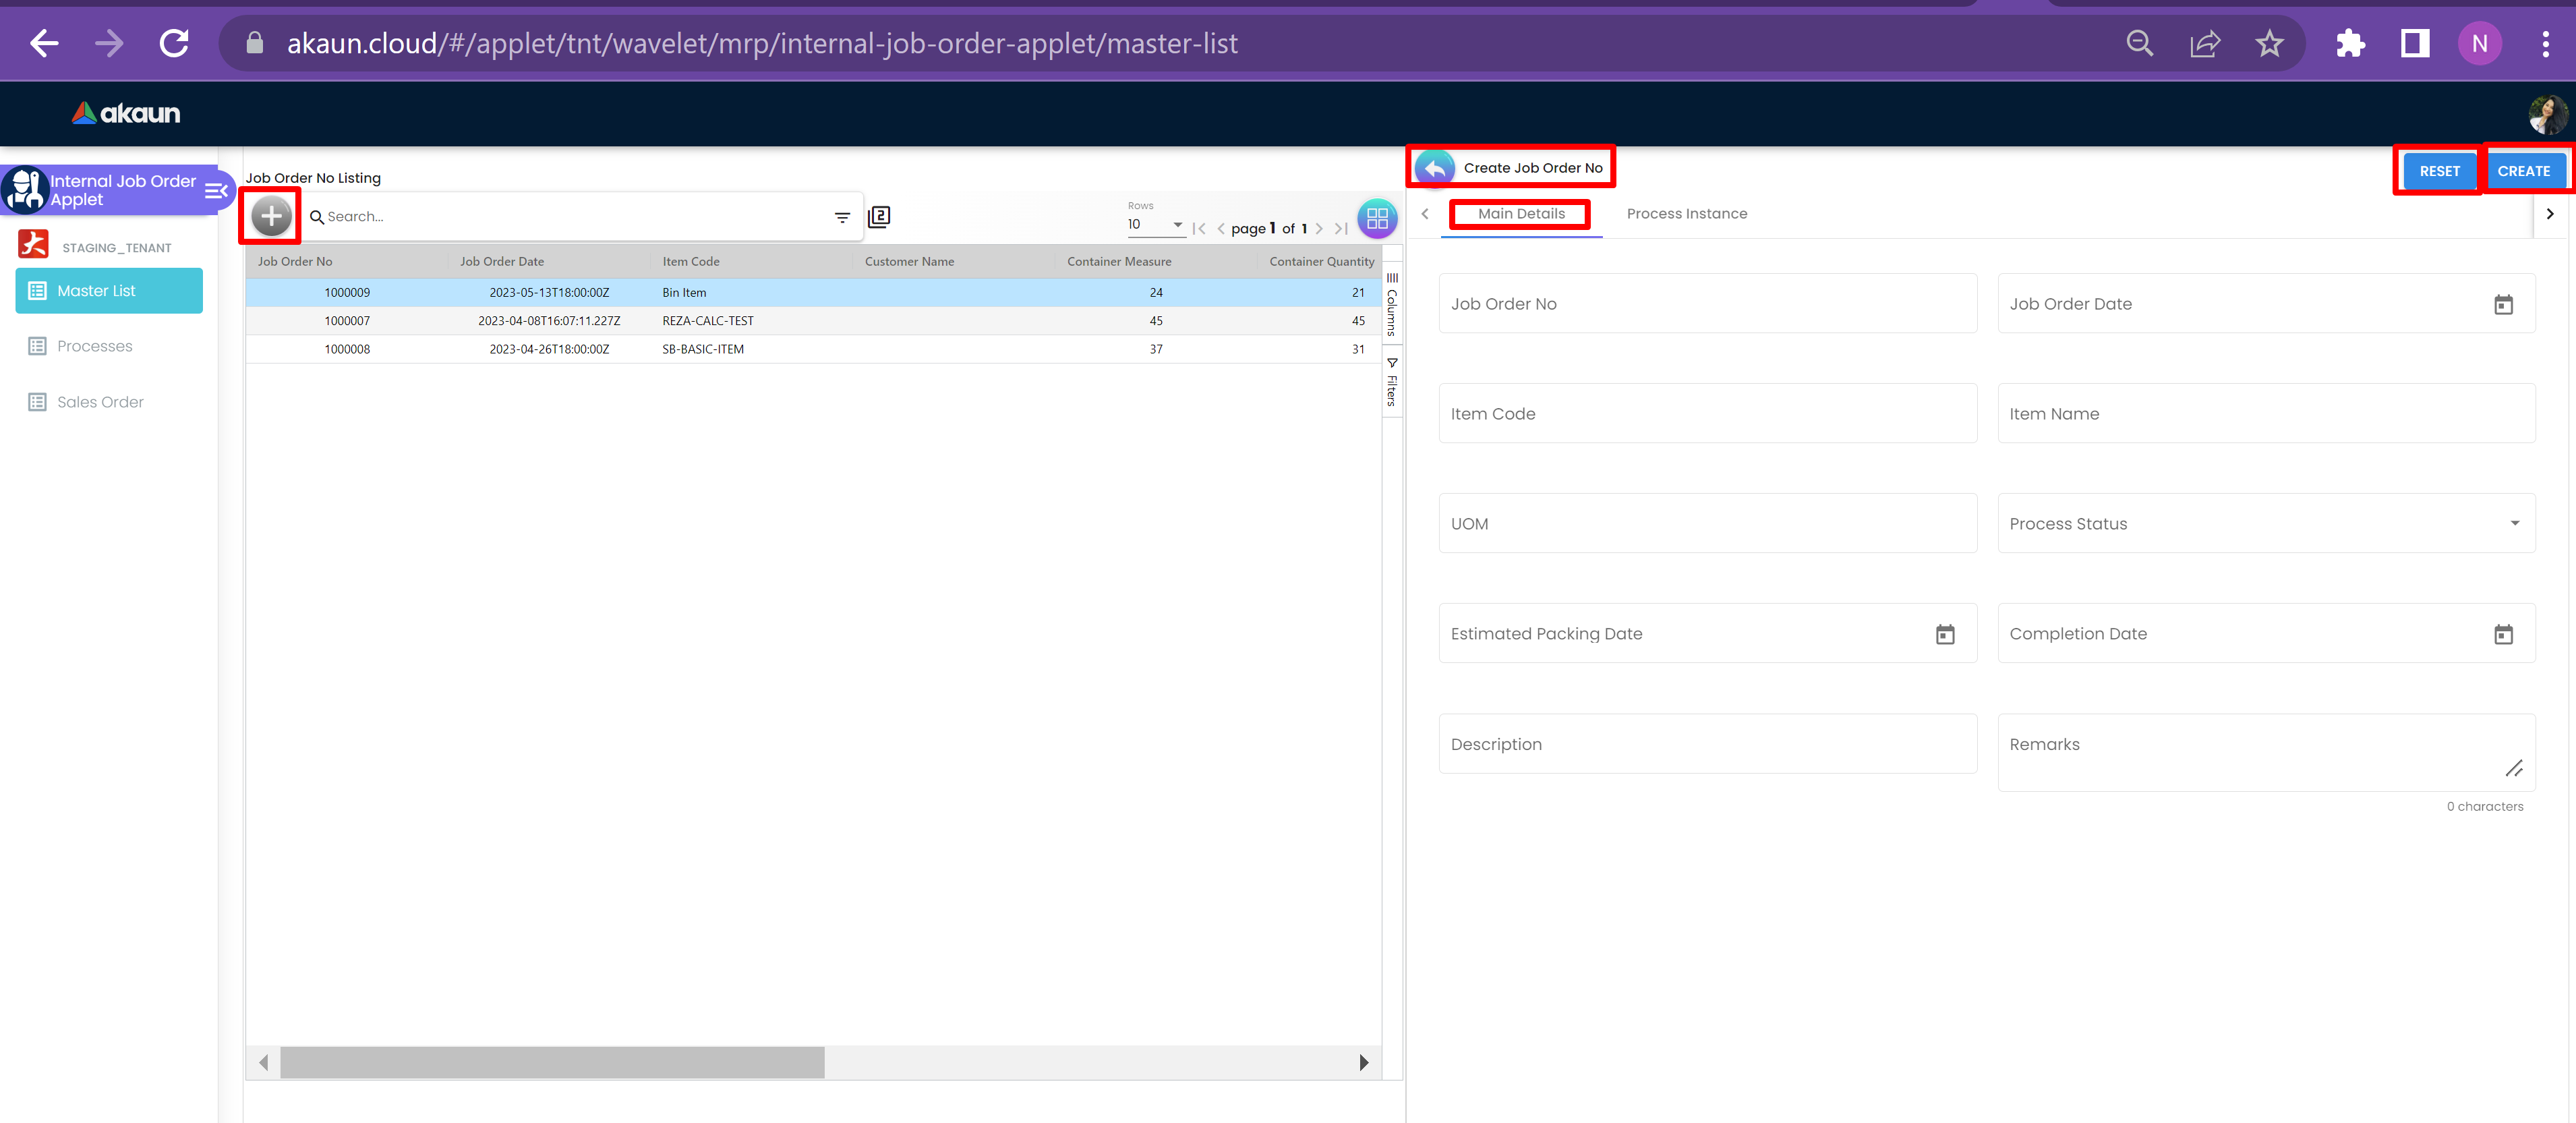This screenshot has height=1123, width=2576.
Task: Open Sales Order in the sidebar menu
Action: (100, 402)
